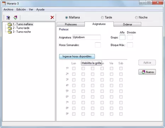The image size is (165, 128).
Task: Click Ingresar horas disponibles button
Action: [x=77, y=57]
